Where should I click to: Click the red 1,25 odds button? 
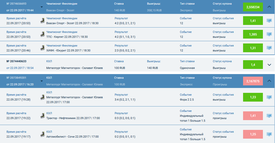[253, 134]
